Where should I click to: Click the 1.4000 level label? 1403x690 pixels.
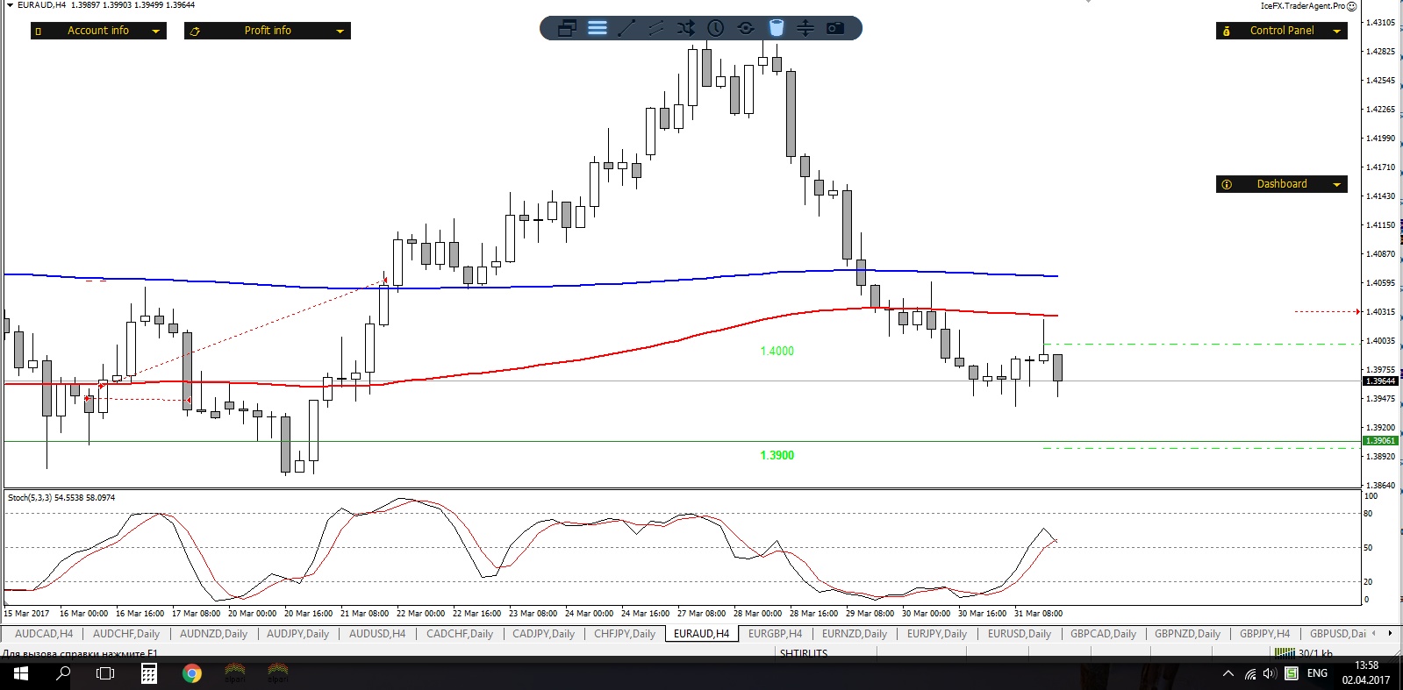[x=777, y=352]
